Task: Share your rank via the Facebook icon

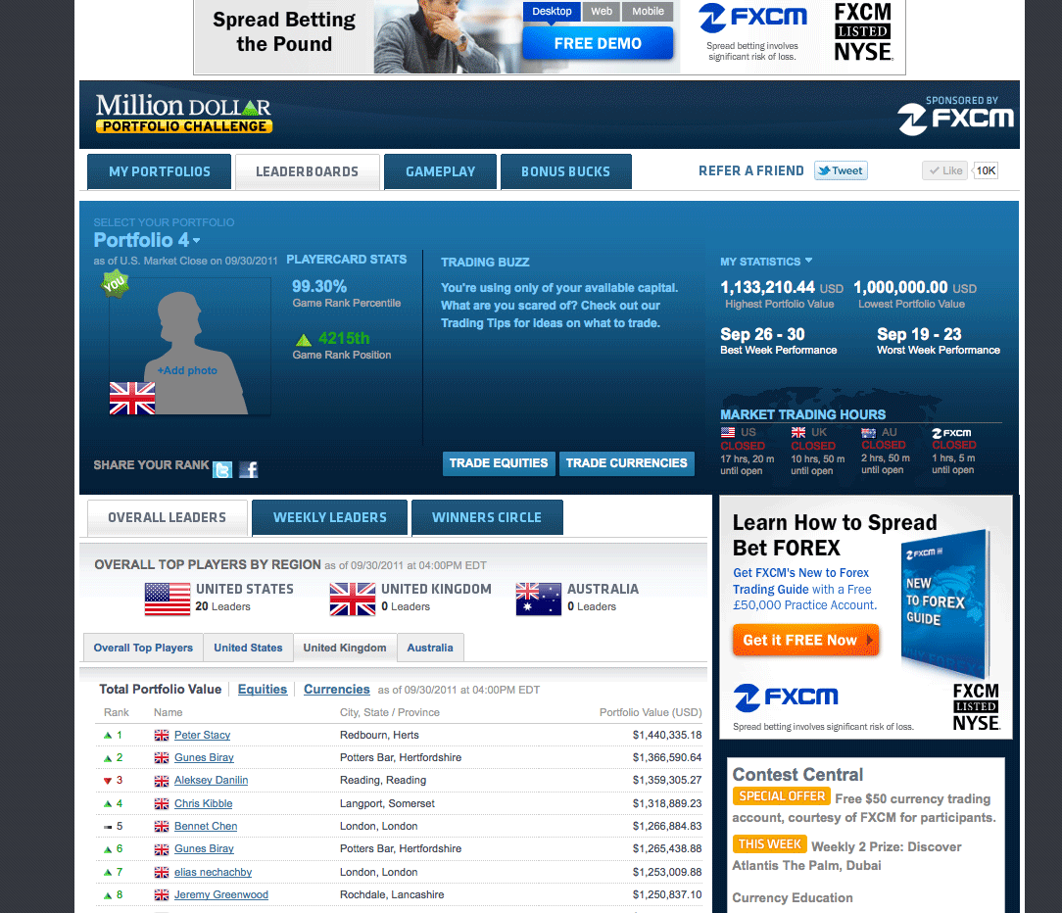Action: [249, 469]
